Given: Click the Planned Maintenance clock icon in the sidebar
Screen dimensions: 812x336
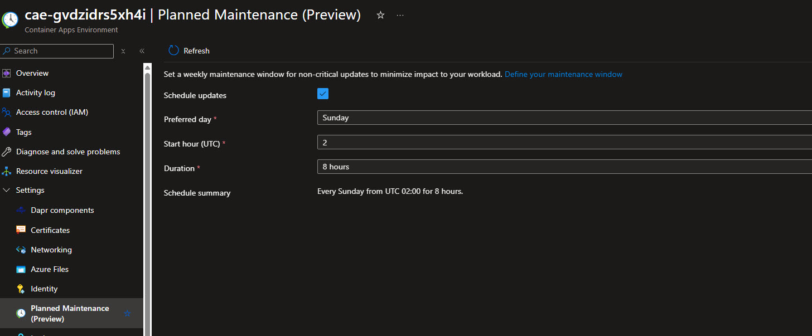Looking at the screenshot, I should pyautogui.click(x=21, y=313).
